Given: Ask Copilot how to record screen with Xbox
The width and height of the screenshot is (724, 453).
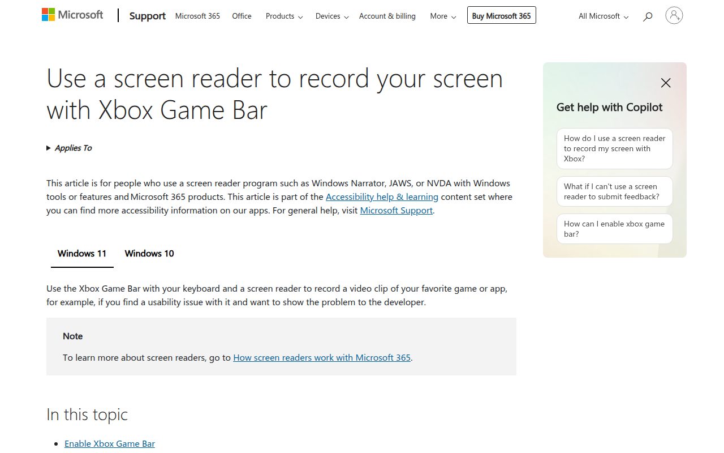Looking at the screenshot, I should pos(615,148).
